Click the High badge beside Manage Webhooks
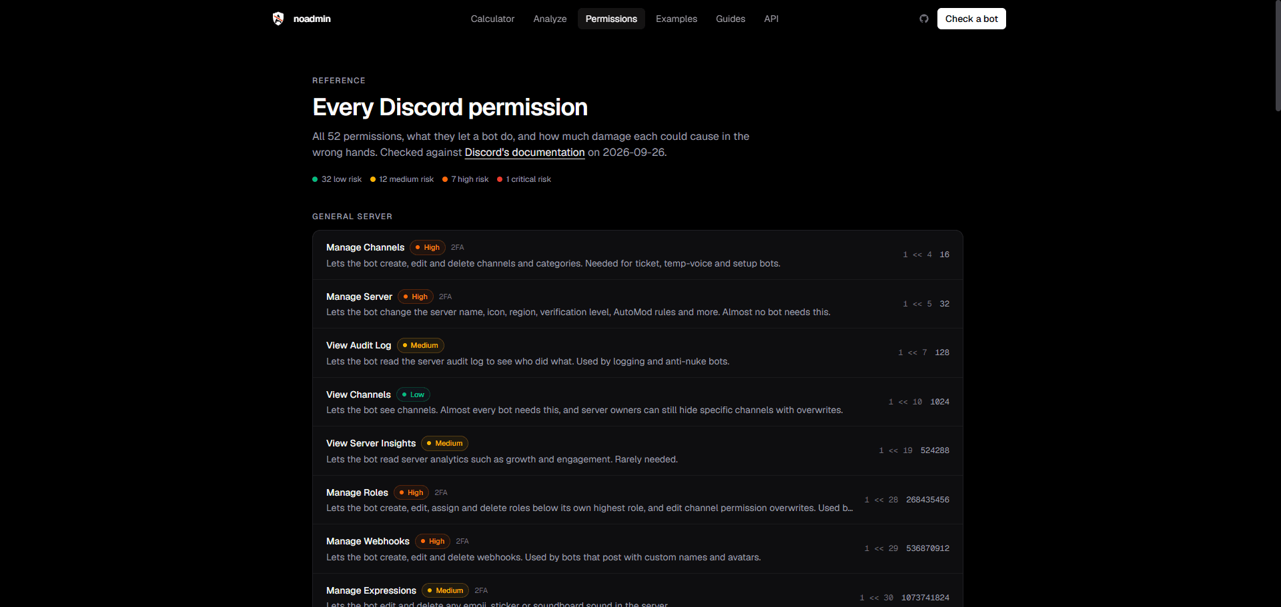Screen dimensions: 1281x607 click(x=433, y=541)
